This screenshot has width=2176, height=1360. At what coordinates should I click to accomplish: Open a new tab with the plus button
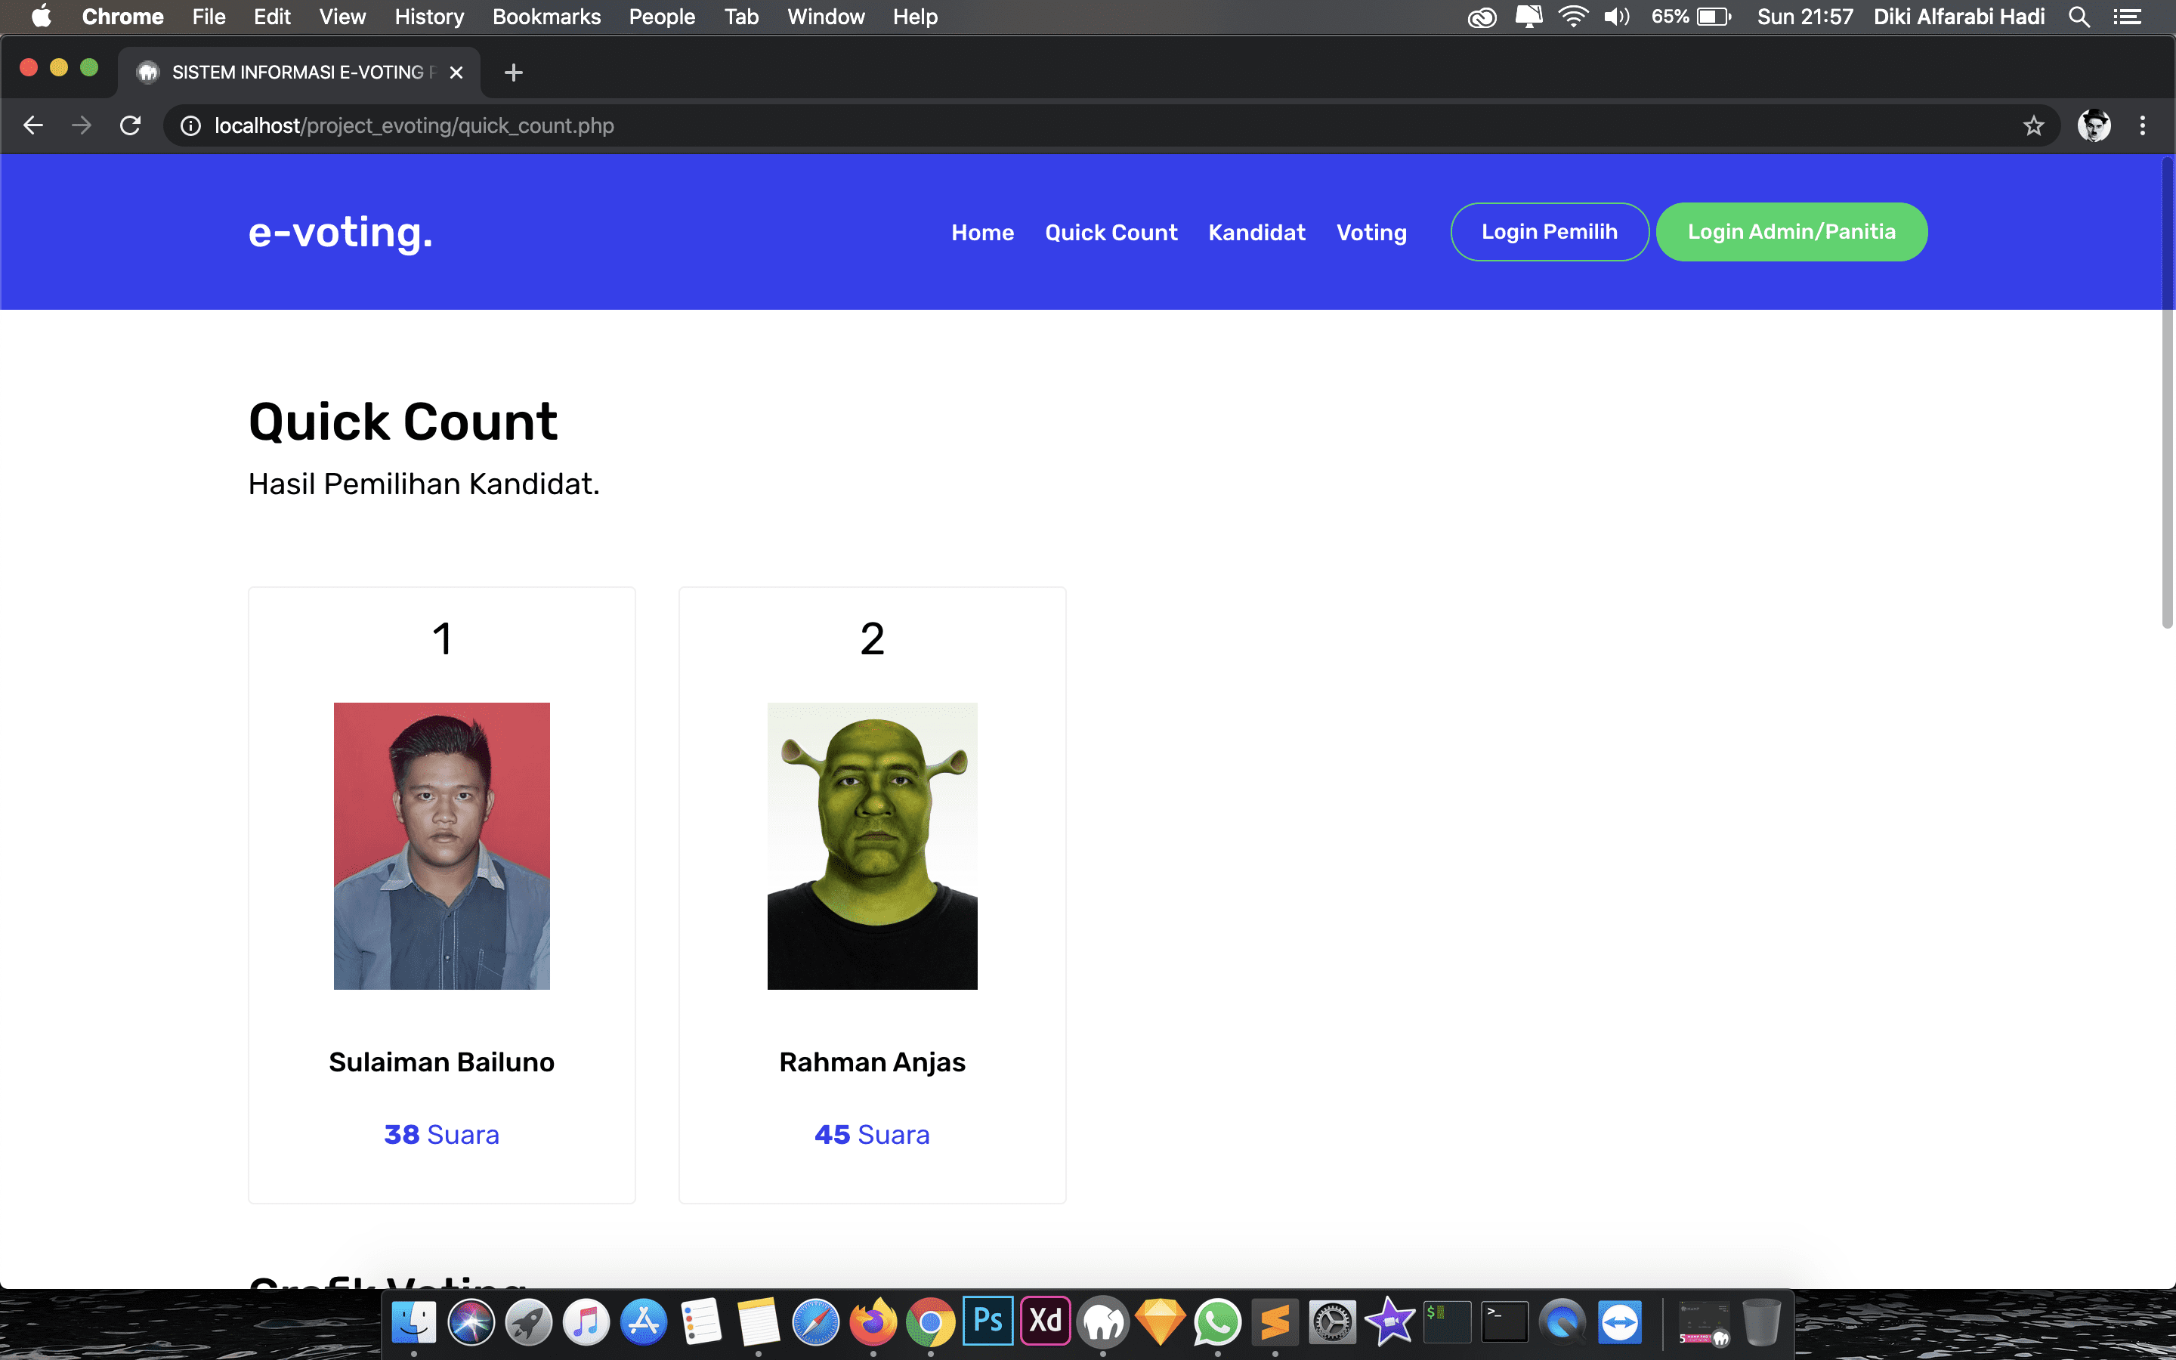click(x=514, y=73)
